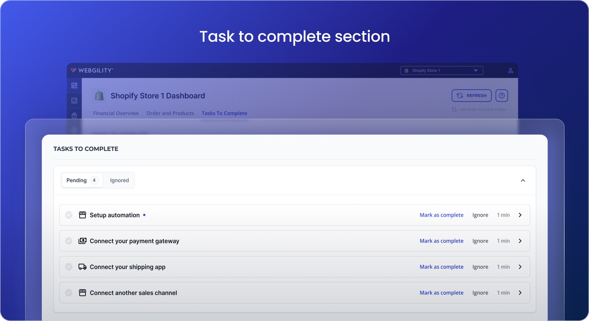Open the Tasks To Complete tab
Screen dimensions: 589x321
tap(224, 113)
